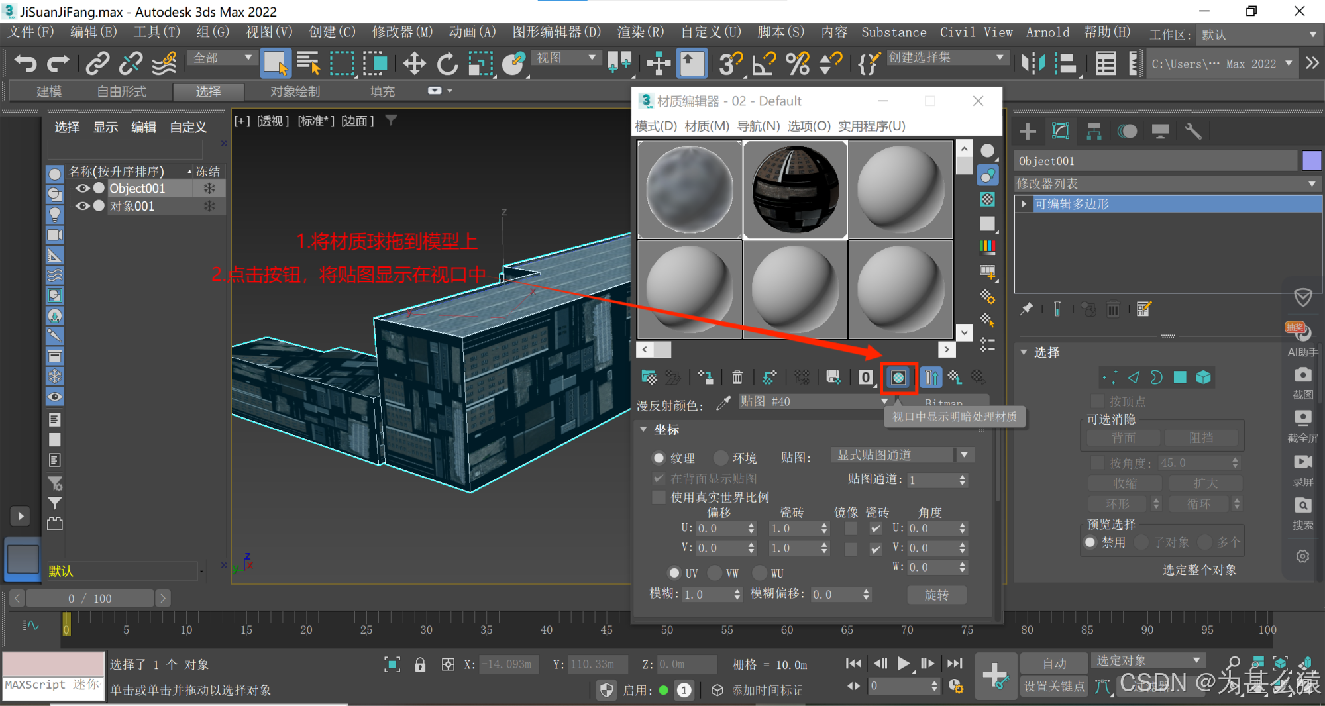
Task: Select the 纹理 radio button
Action: click(659, 458)
